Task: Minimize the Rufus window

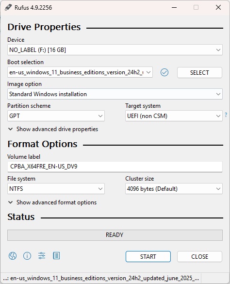Action: [x=174, y=7]
